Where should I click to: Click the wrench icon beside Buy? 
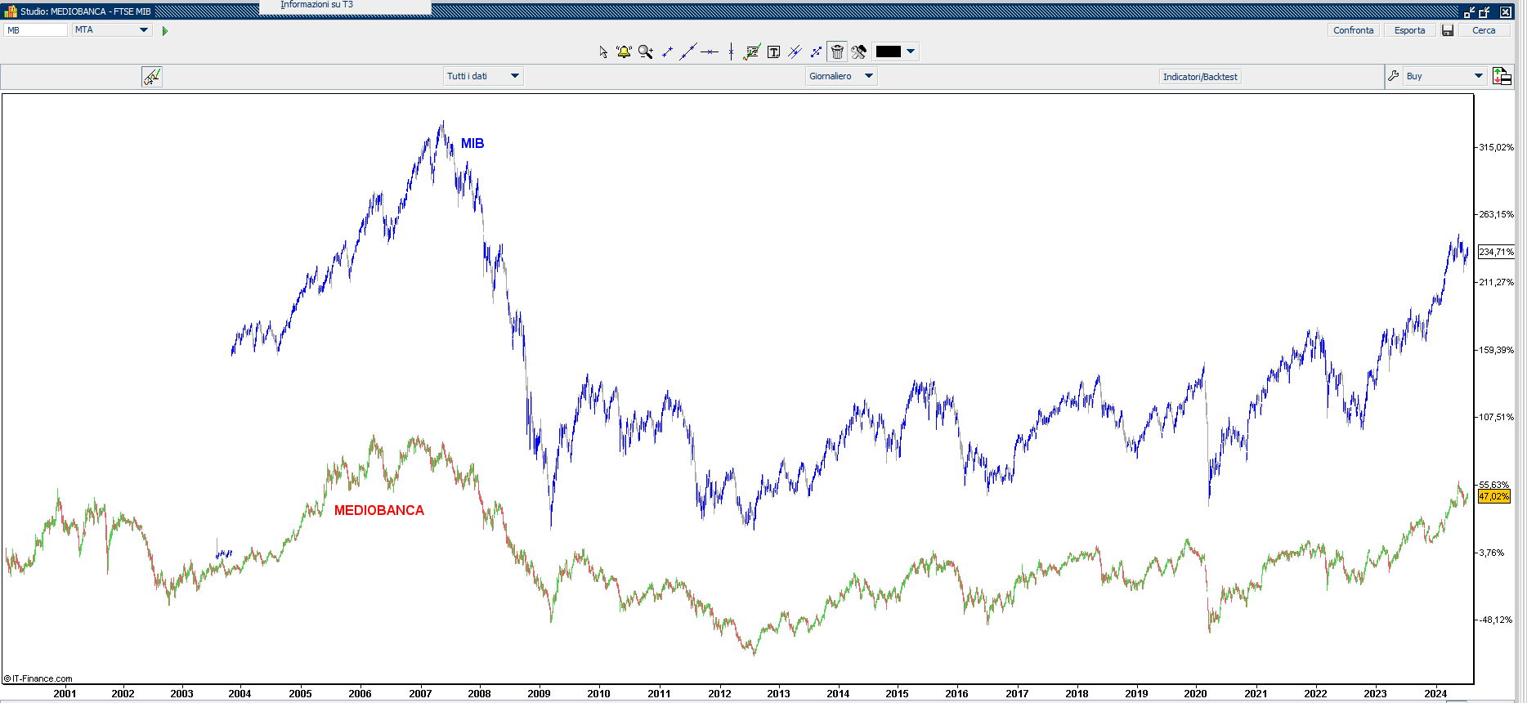pos(1394,76)
